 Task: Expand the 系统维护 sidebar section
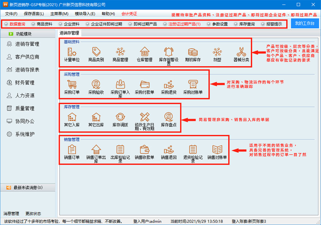(24, 134)
